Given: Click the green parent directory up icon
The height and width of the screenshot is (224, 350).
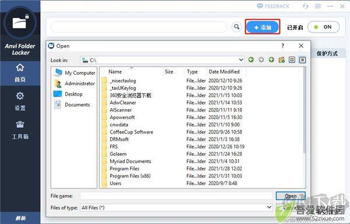Looking at the screenshot, I should pyautogui.click(x=271, y=60).
